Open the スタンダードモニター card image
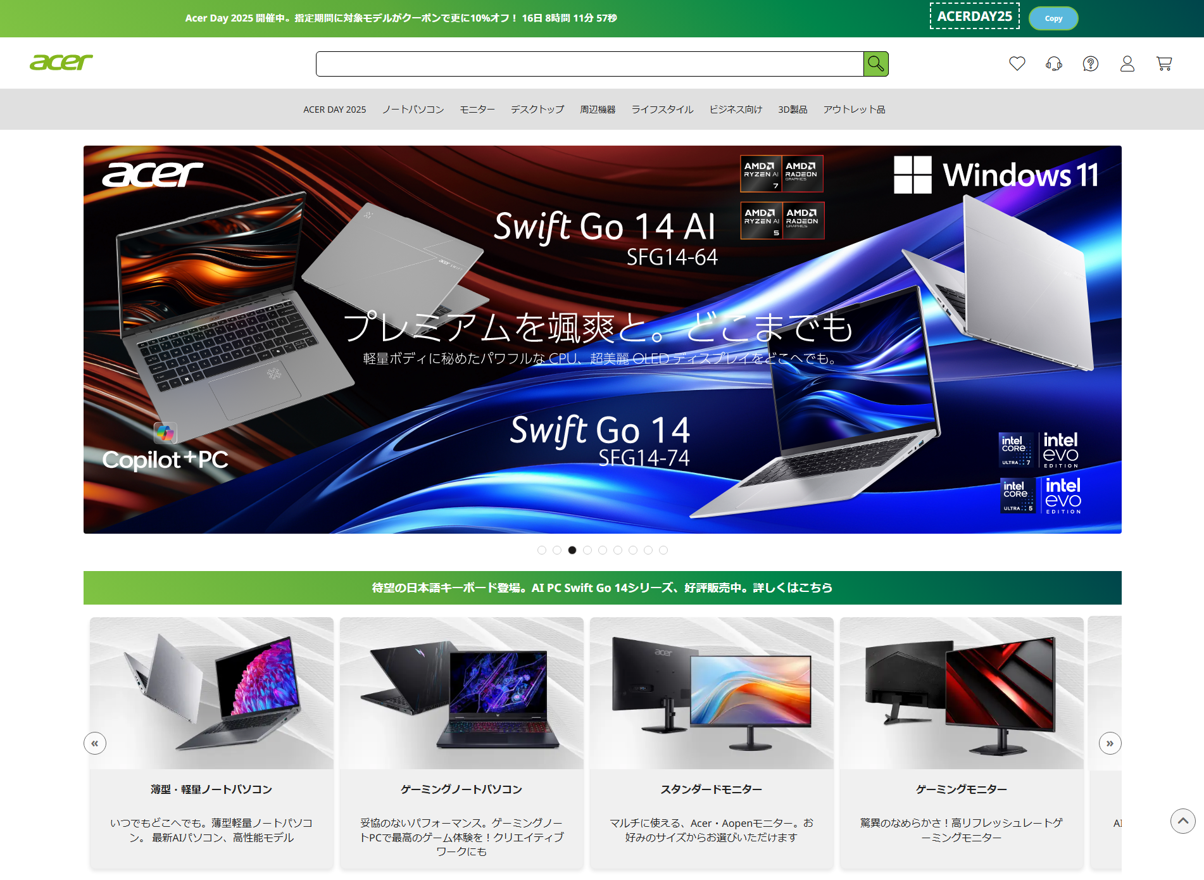Viewport: 1204px width, 880px height. tap(712, 693)
